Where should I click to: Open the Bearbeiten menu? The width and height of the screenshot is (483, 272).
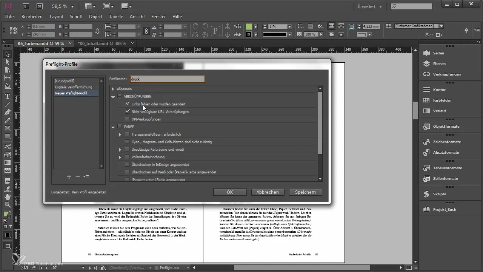[x=32, y=17]
